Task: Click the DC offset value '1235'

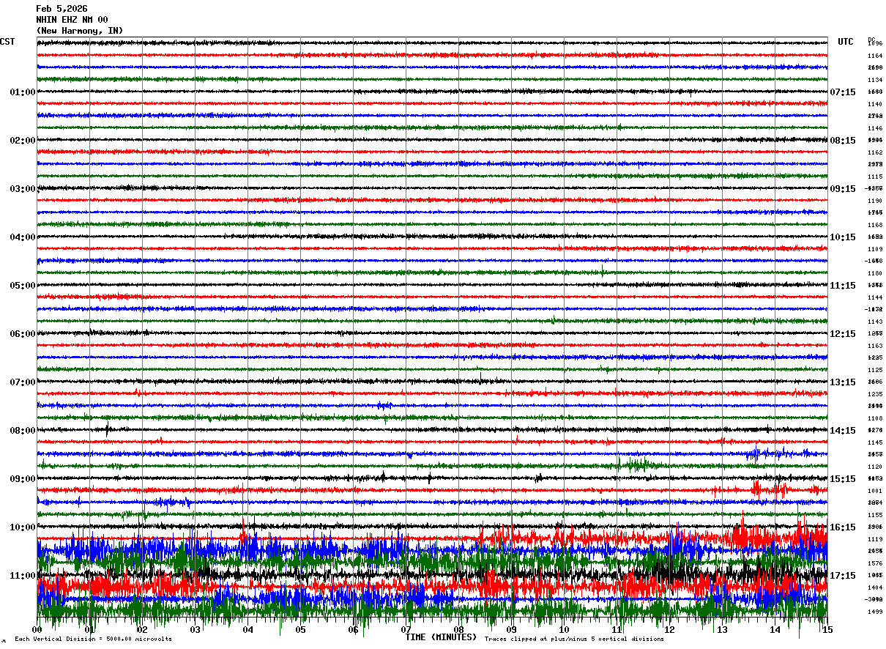Action: point(875,394)
